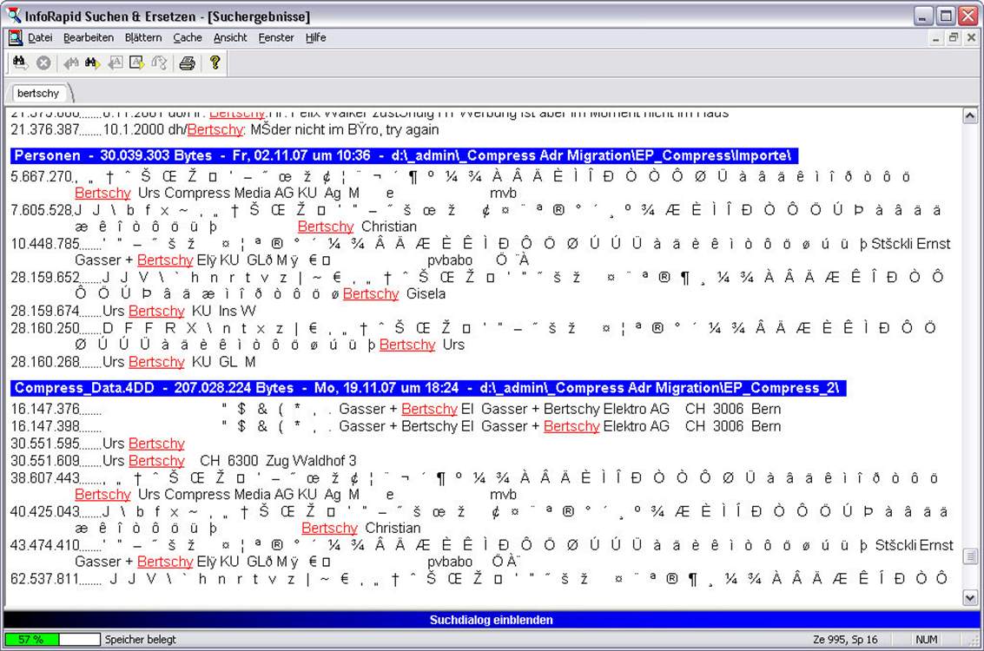The height and width of the screenshot is (651, 984).
Task: Jump to the previous match icon
Action: [71, 62]
